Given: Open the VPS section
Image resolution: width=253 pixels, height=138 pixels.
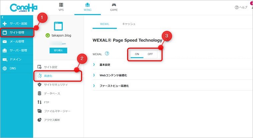Looking at the screenshot, I should click(61, 7).
